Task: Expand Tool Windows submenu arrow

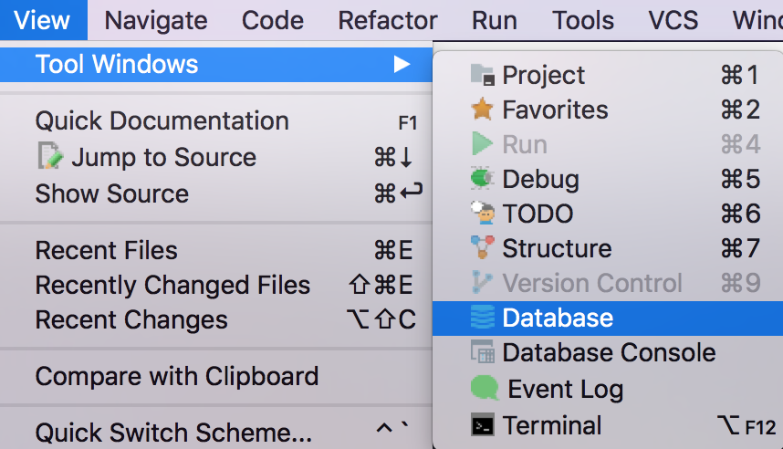Action: click(x=402, y=65)
